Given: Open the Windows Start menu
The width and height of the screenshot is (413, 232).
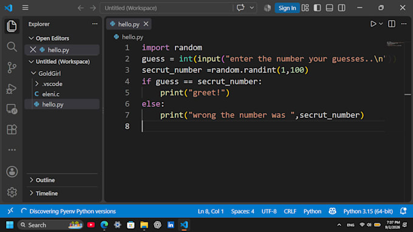Looking at the screenshot, I should tap(10, 225).
